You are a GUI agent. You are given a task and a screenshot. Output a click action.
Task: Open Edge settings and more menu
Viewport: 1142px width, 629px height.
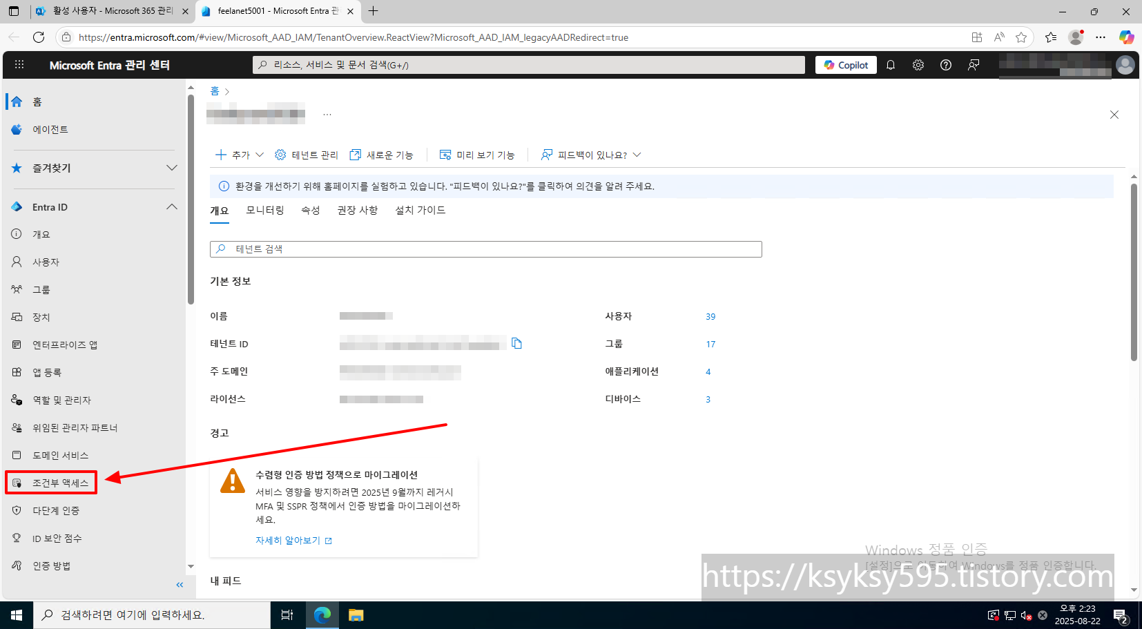point(1101,37)
